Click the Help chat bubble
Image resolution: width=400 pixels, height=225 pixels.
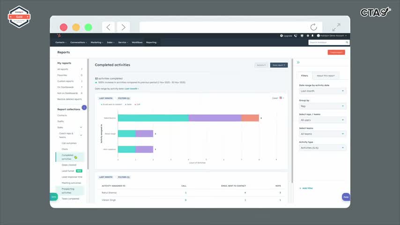coord(346,197)
